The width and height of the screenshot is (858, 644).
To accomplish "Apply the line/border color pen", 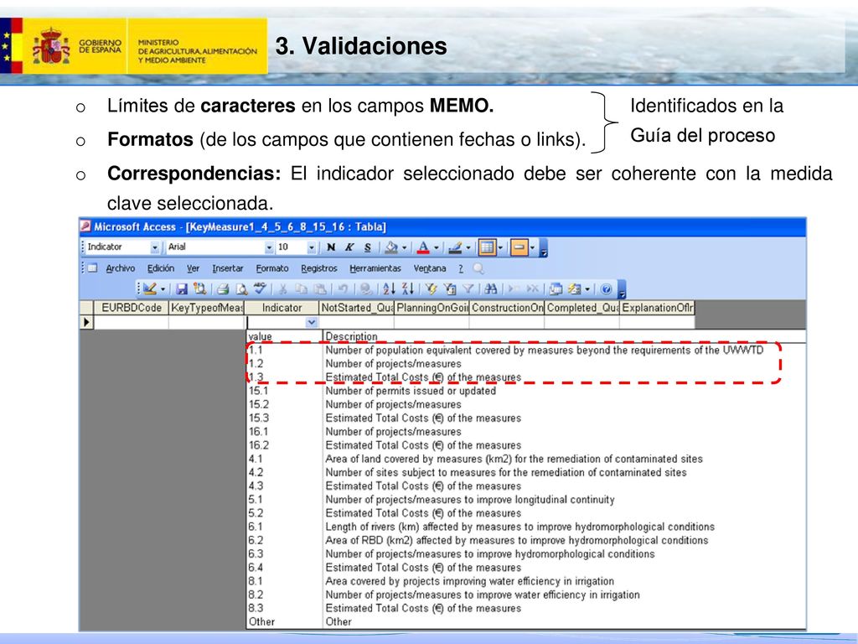I will tap(455, 247).
